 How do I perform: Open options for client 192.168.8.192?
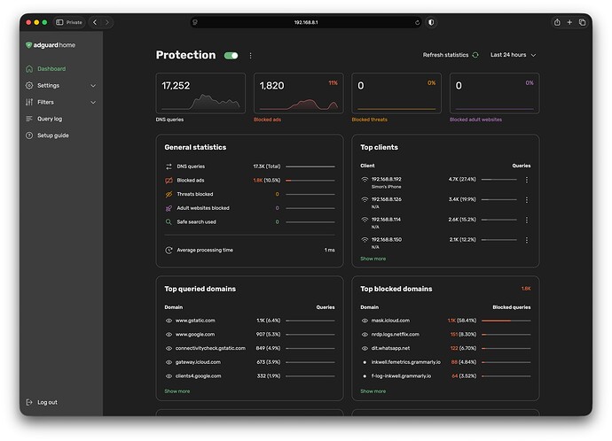click(x=527, y=180)
